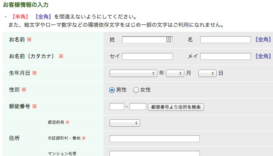Select the 女性 radio button
Viewport: 273px width, 156px height.
pyautogui.click(x=136, y=90)
